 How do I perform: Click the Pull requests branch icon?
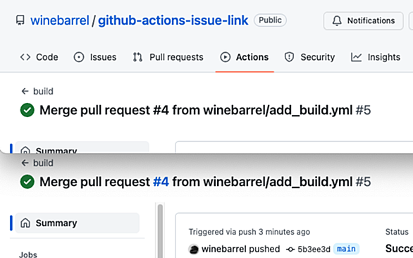pyautogui.click(x=137, y=57)
